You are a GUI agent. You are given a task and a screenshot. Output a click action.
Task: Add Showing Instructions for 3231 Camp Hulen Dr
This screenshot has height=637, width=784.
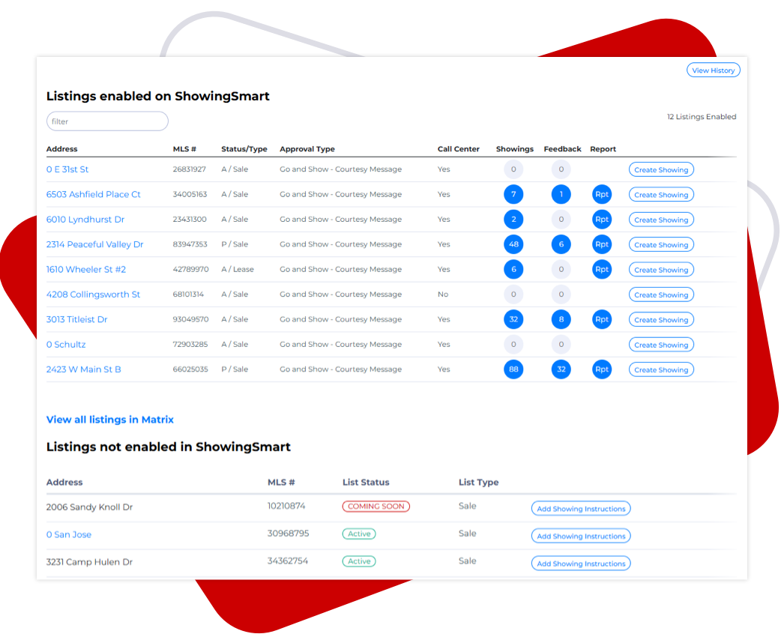click(x=580, y=564)
